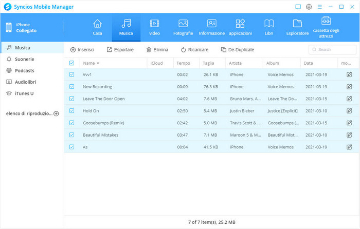Edit the As track icon
360x229 pixels.
349,147
